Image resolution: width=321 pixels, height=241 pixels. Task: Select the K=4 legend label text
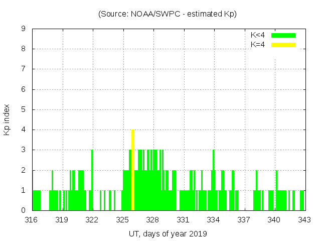(x=258, y=45)
